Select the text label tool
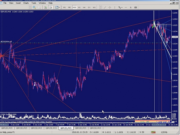180x135 pixels. pyautogui.click(x=136, y=7)
